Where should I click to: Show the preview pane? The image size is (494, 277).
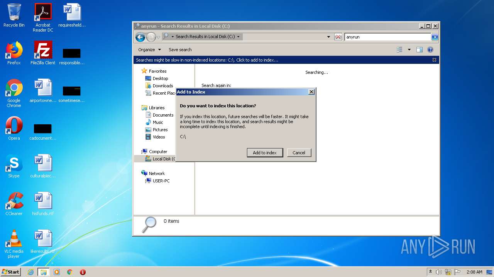(420, 50)
